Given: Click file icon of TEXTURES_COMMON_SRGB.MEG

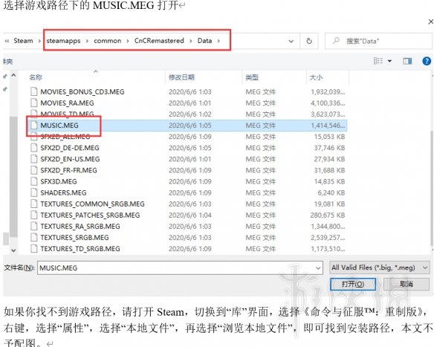Looking at the screenshot, I should point(33,204).
